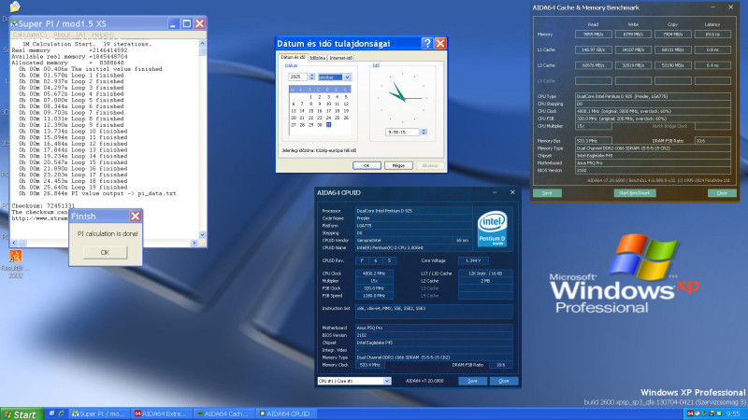The width and height of the screenshot is (748, 420).
Task: Click Super PI horizontal scrollbar right arrow
Action: 194,243
